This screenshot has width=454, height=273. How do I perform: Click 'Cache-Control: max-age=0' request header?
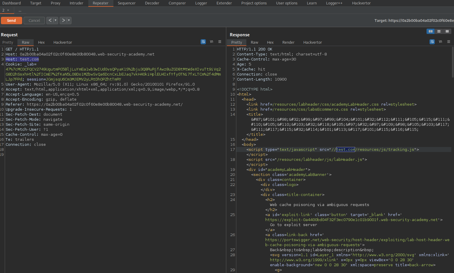[34, 135]
